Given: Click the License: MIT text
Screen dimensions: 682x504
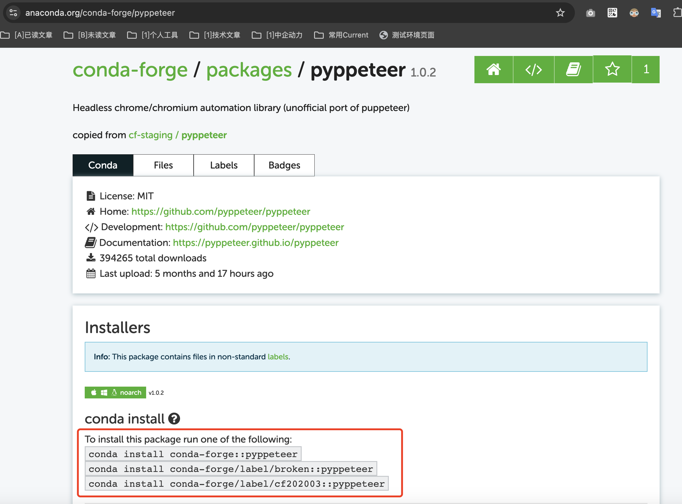Looking at the screenshot, I should click(126, 196).
